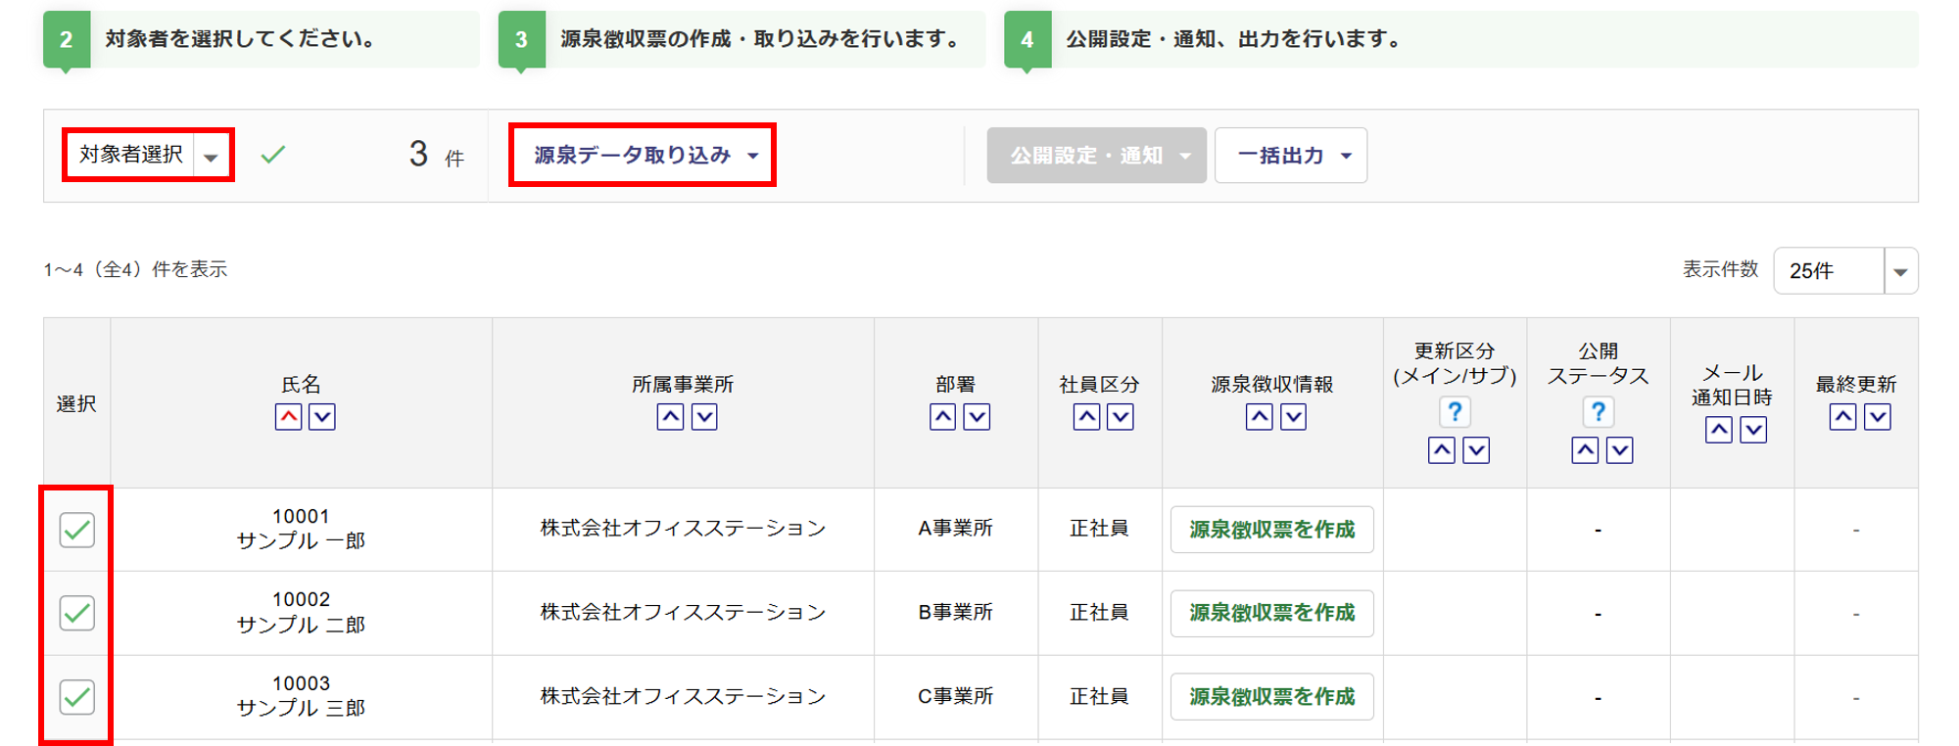Viewport: 1959px width, 746px height.
Task: Sort 氏名 column descending
Action: (322, 417)
